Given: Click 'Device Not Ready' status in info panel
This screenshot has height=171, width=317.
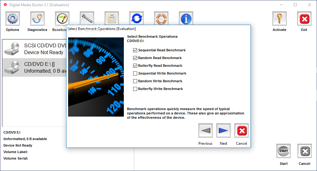Looking at the screenshot, I should (x=18, y=145).
